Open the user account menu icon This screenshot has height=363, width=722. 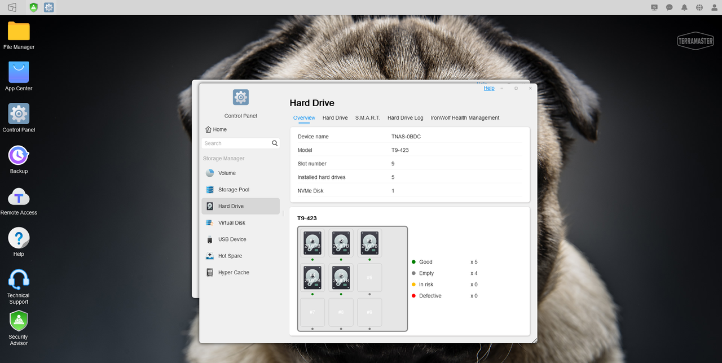(x=715, y=7)
